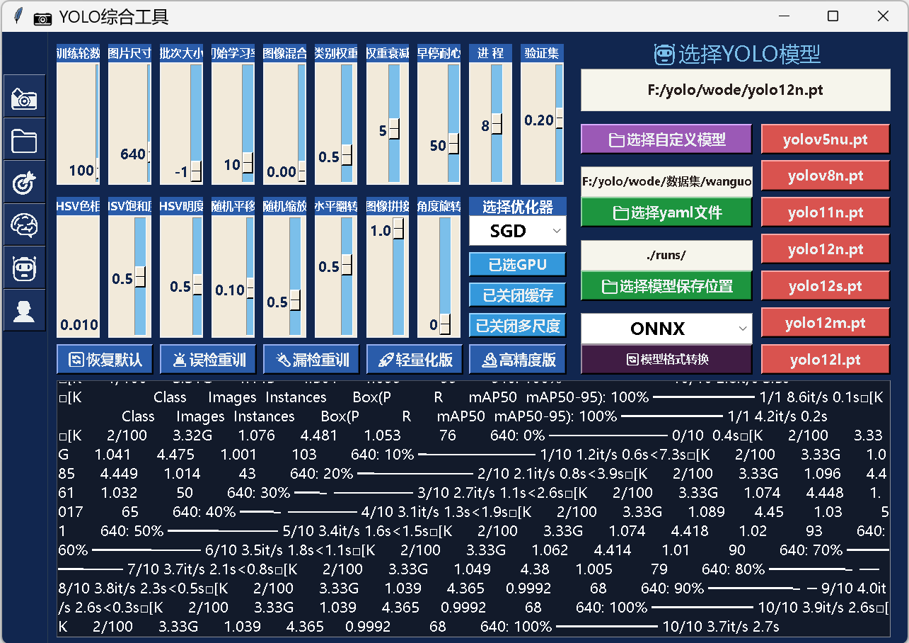Click the folder icon in left sidebar

(x=24, y=140)
